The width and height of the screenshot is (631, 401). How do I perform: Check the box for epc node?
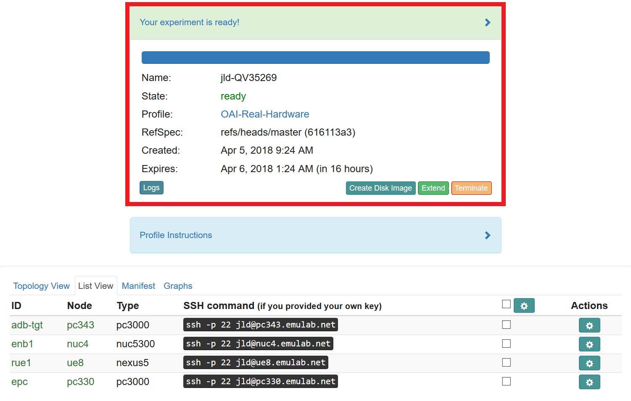(x=507, y=381)
